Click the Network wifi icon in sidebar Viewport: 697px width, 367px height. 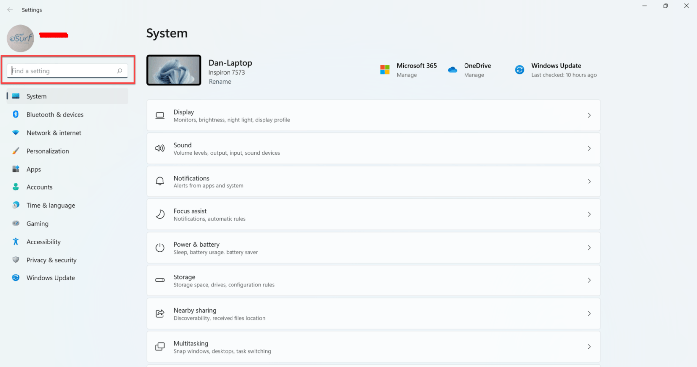tap(16, 133)
